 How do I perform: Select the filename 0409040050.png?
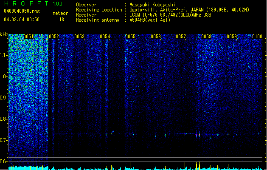(22, 11)
